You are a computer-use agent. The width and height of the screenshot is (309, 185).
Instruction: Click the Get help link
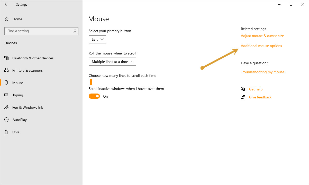pyautogui.click(x=256, y=89)
